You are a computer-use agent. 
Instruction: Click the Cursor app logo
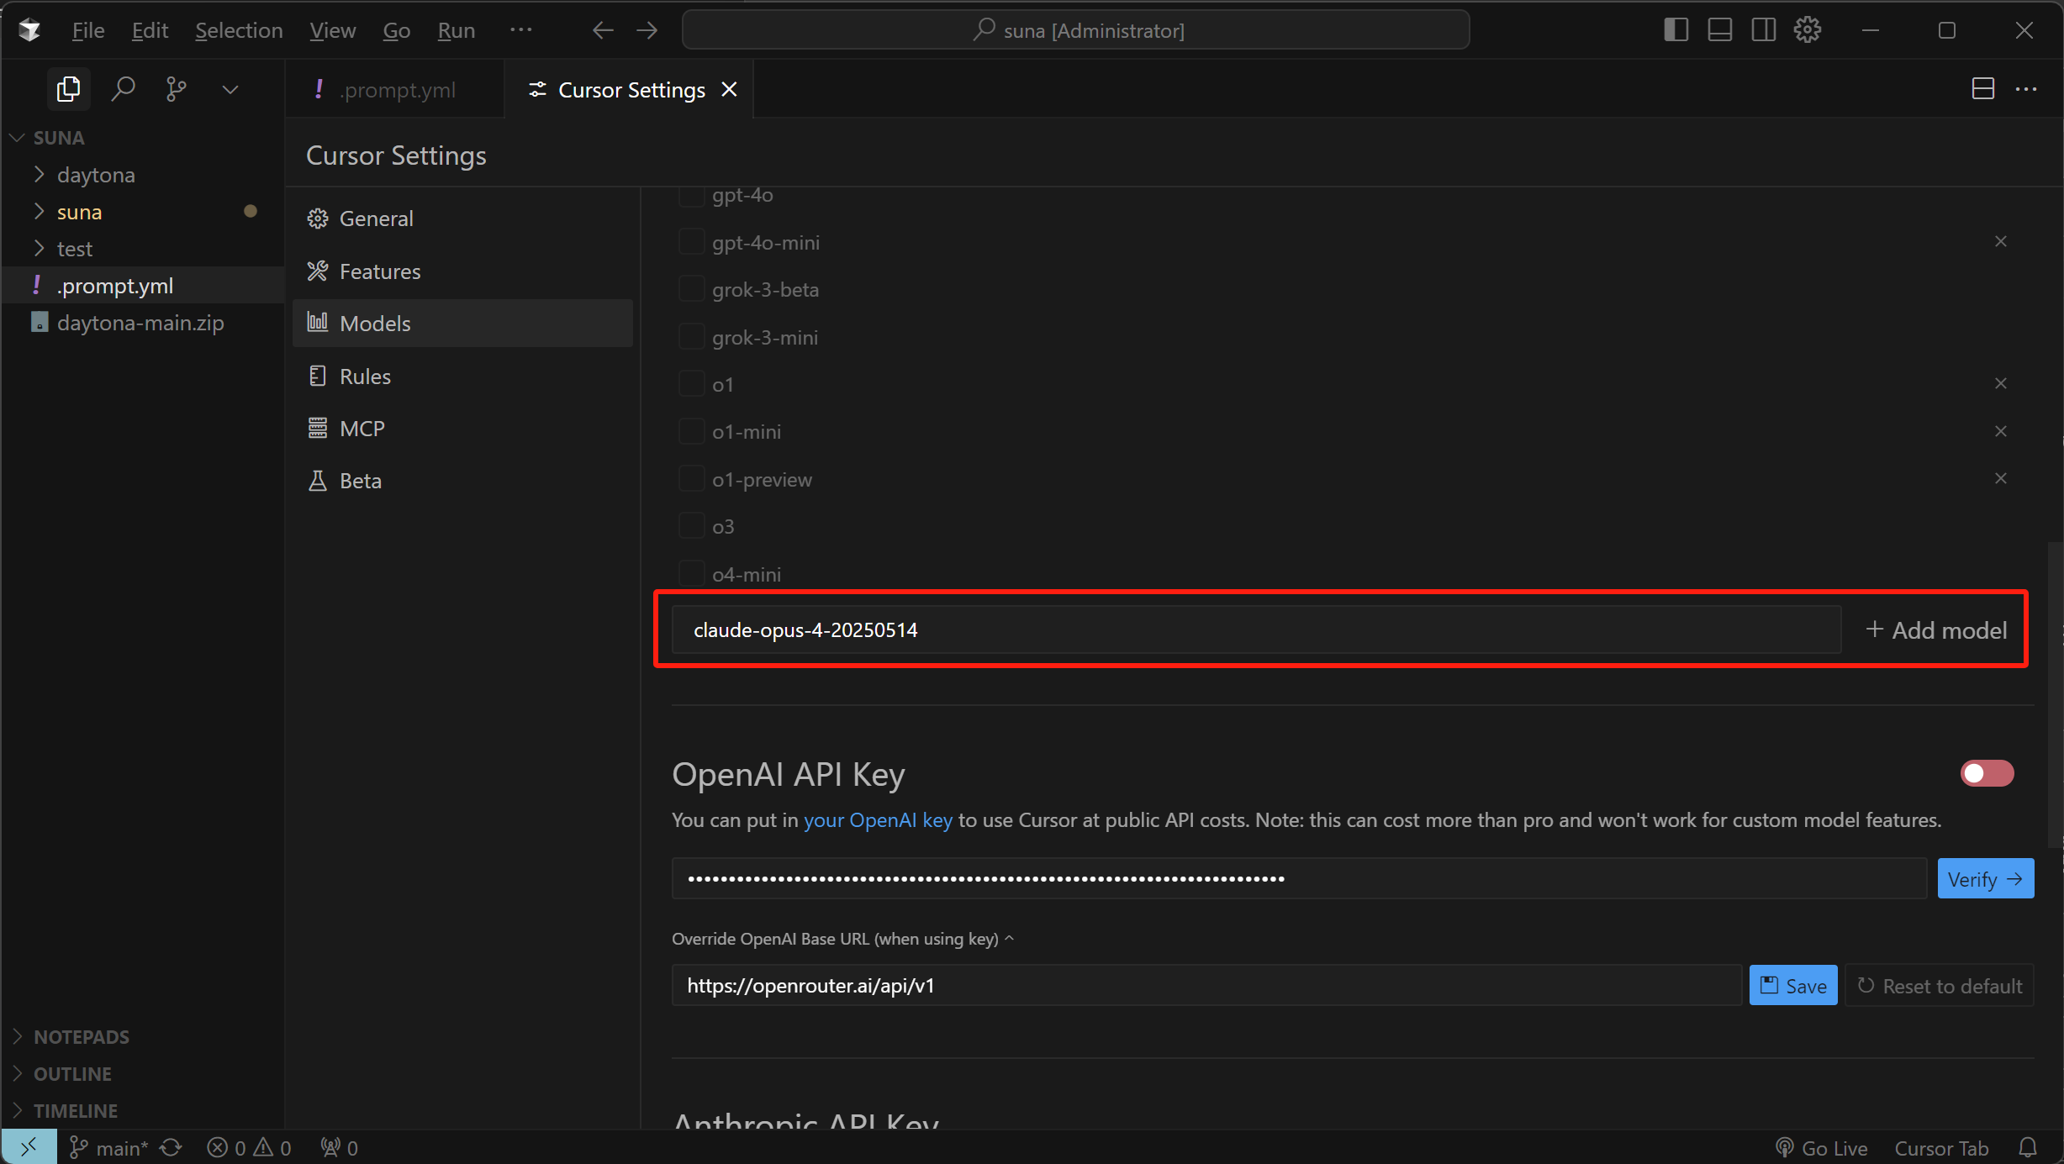29,30
